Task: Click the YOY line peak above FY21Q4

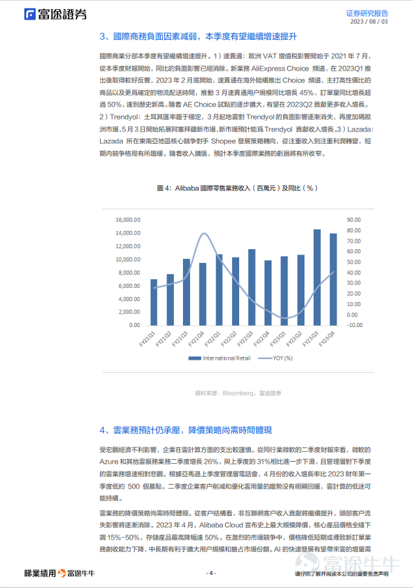Action: click(203, 233)
